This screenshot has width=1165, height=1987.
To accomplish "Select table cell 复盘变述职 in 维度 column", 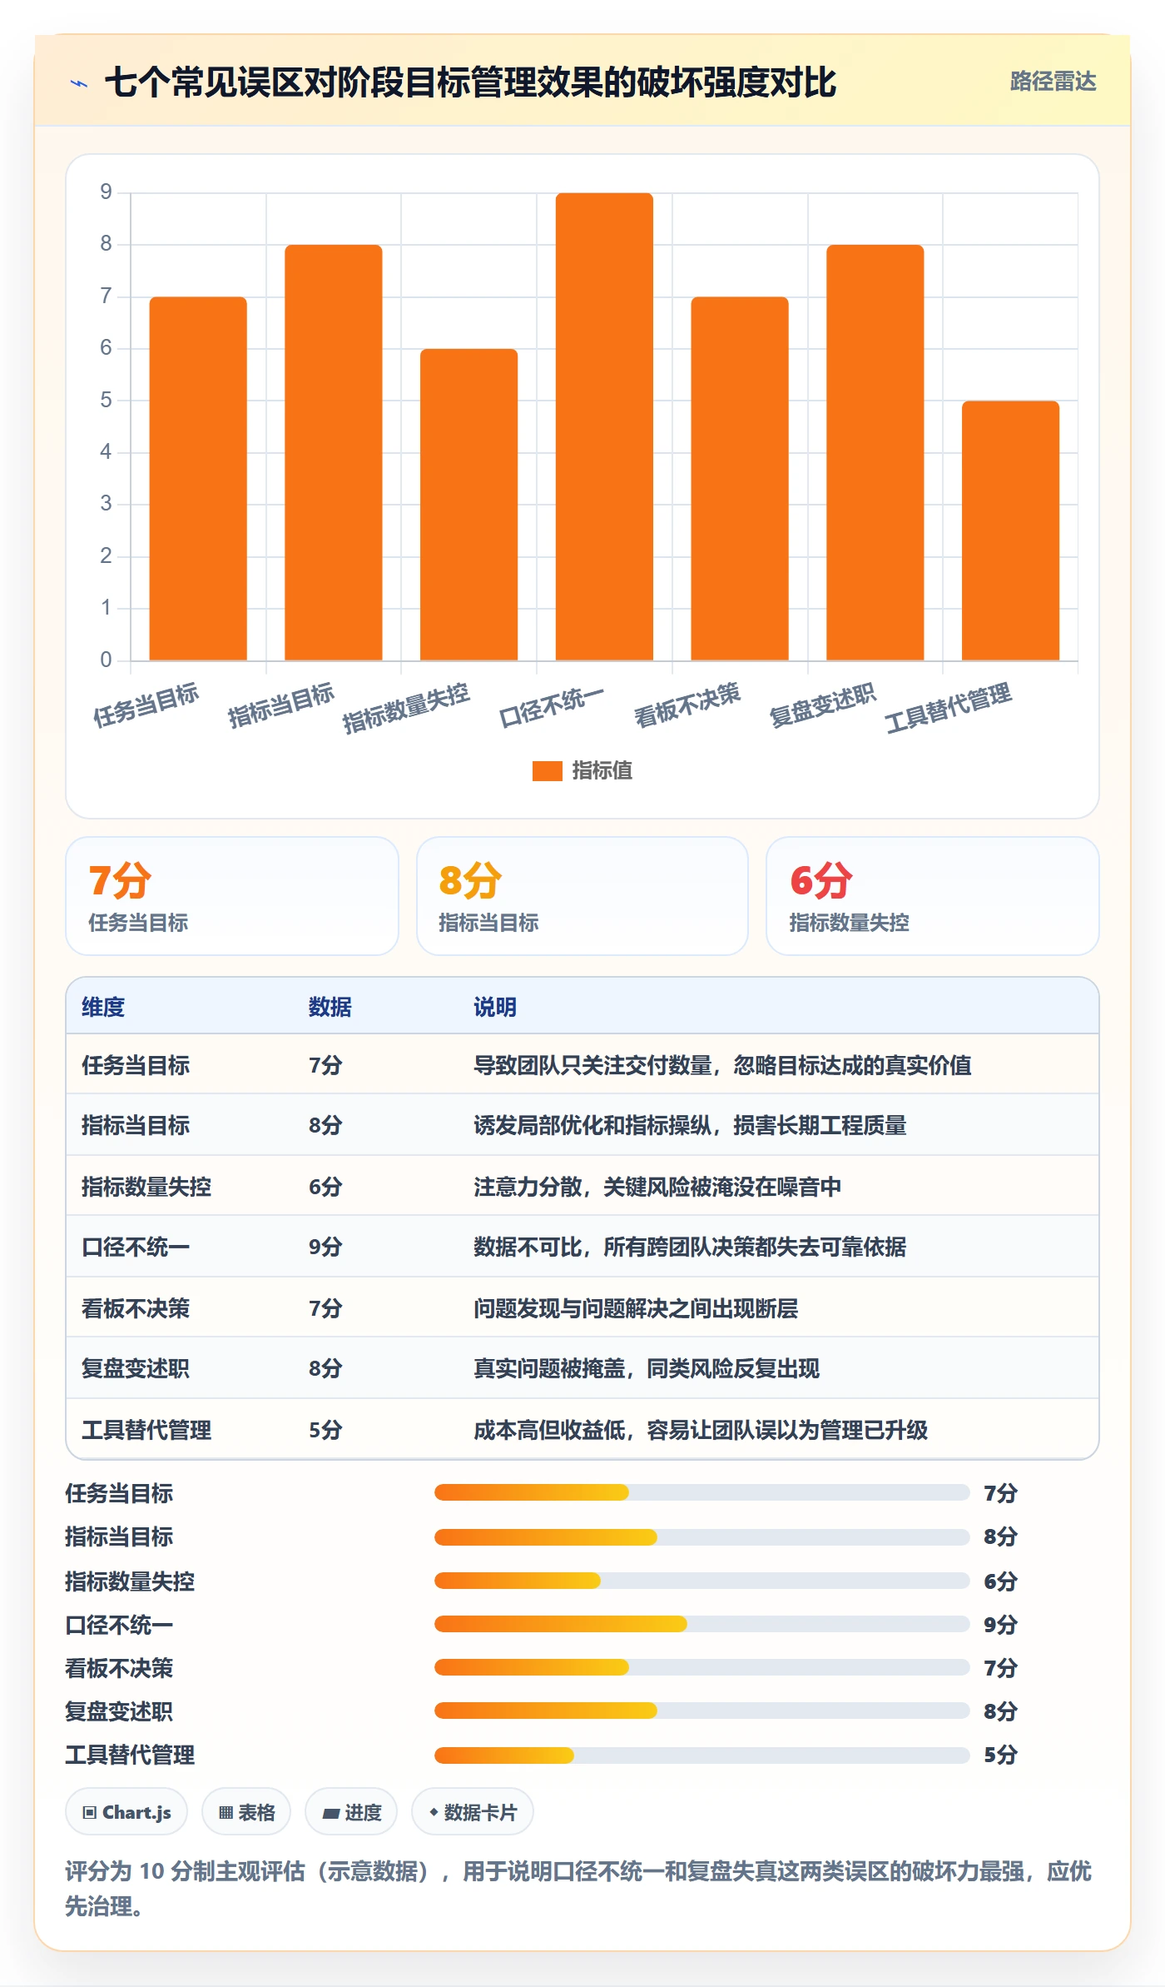I will [136, 1368].
